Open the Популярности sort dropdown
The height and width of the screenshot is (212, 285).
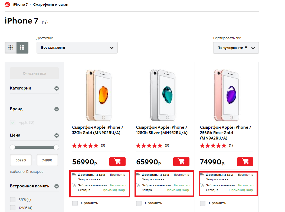click(x=236, y=48)
